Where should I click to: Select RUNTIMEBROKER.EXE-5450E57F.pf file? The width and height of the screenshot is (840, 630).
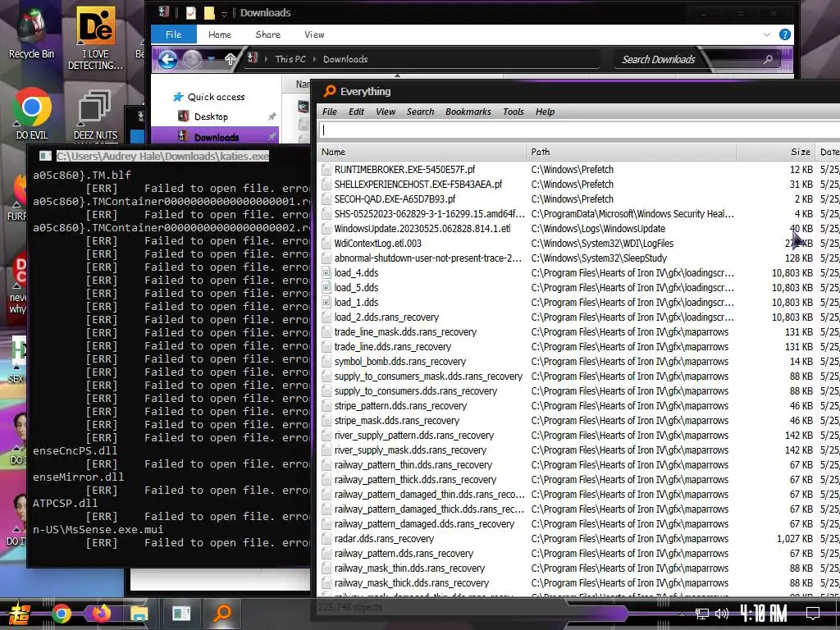click(x=404, y=169)
